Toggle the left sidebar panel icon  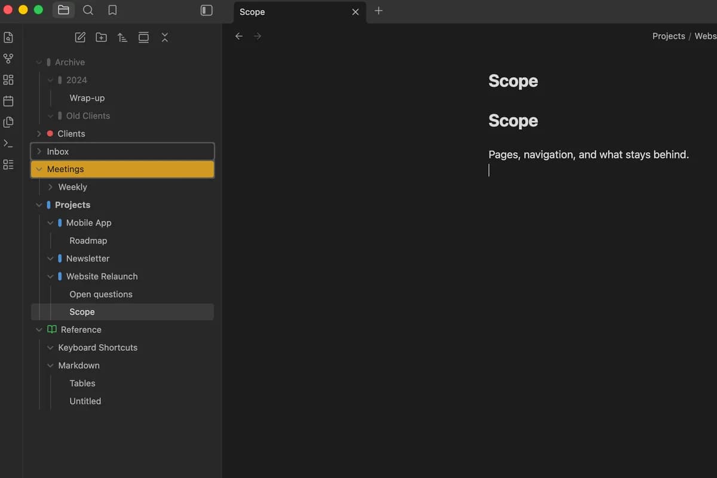[207, 10]
